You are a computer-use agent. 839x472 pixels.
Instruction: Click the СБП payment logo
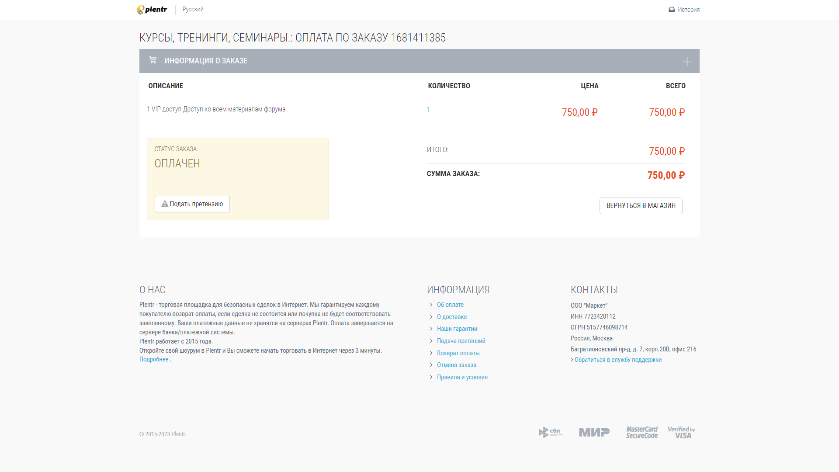click(x=551, y=432)
